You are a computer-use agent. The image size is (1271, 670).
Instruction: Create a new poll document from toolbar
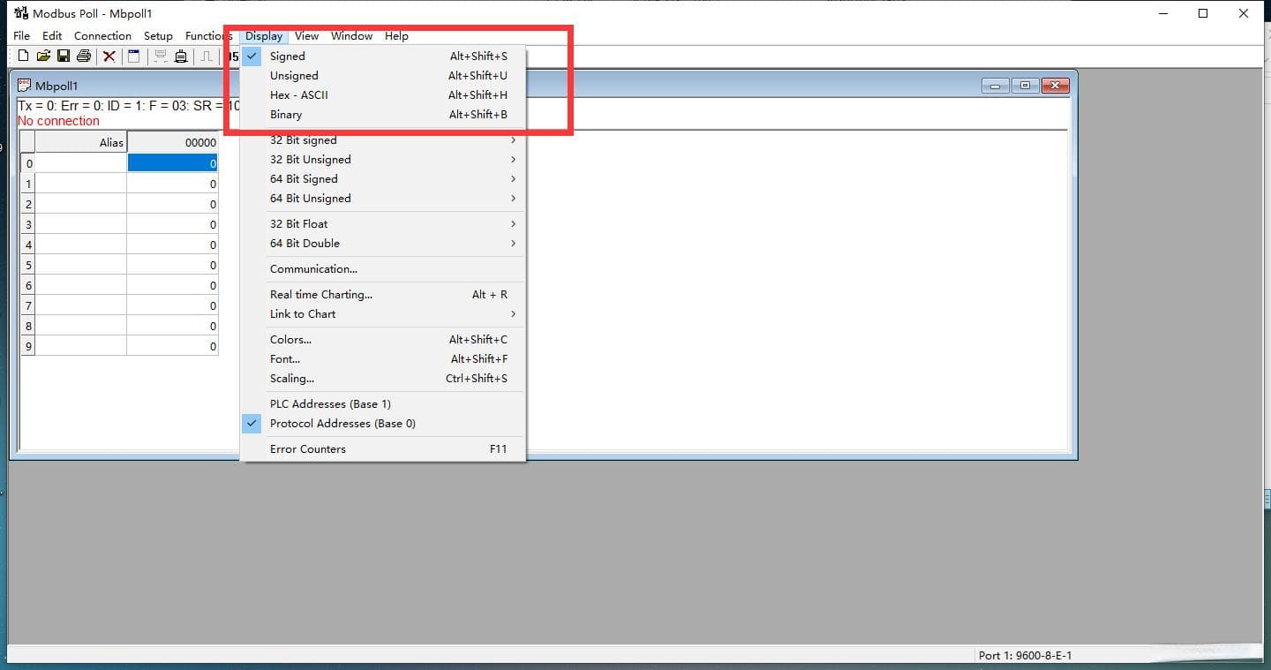(x=23, y=56)
